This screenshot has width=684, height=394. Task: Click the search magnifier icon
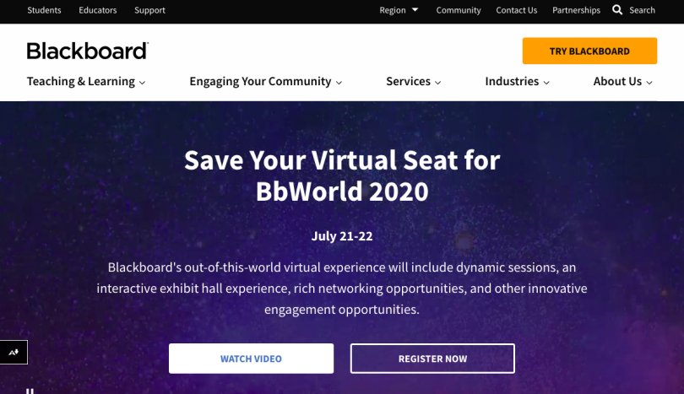pyautogui.click(x=616, y=9)
